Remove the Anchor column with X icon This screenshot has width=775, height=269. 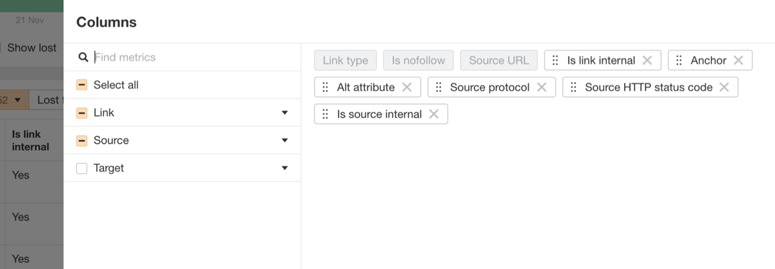click(x=738, y=60)
